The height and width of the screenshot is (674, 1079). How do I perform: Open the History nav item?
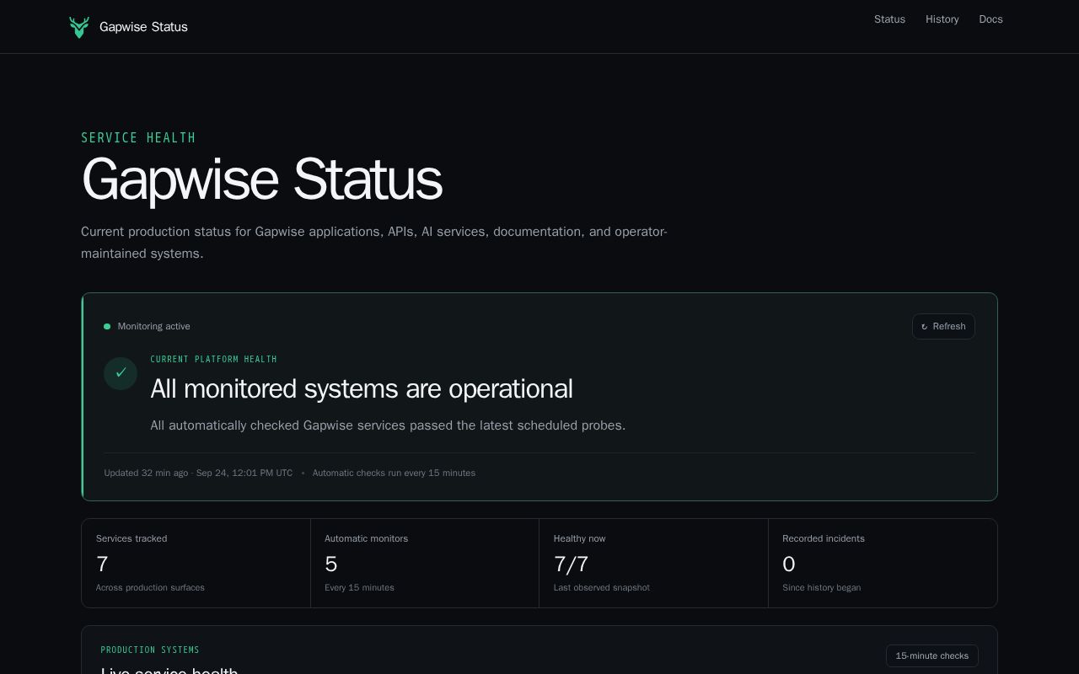942,19
